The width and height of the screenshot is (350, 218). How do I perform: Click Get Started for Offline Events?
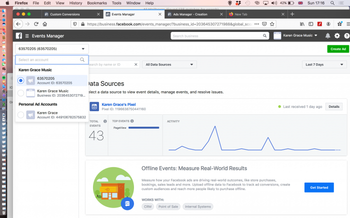pos(319,188)
